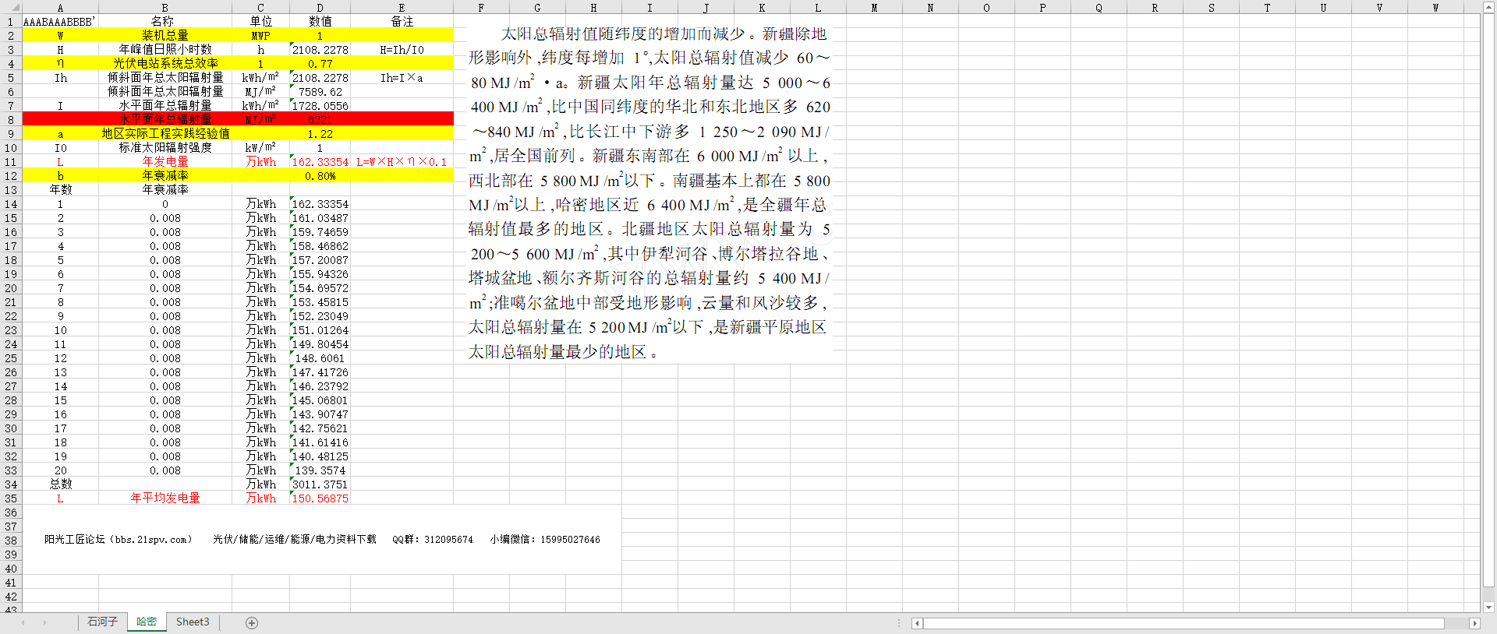Select the value 161.03487

pos(320,218)
